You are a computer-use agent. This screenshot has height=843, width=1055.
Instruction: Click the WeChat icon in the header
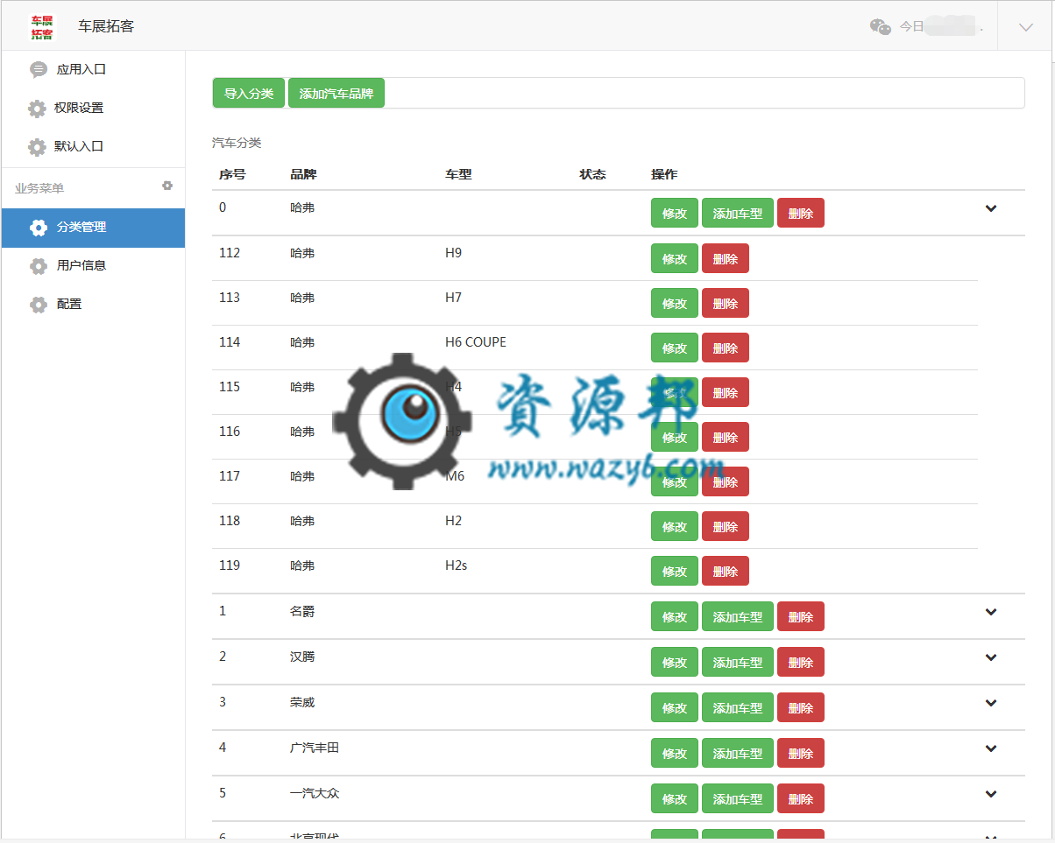click(x=880, y=26)
